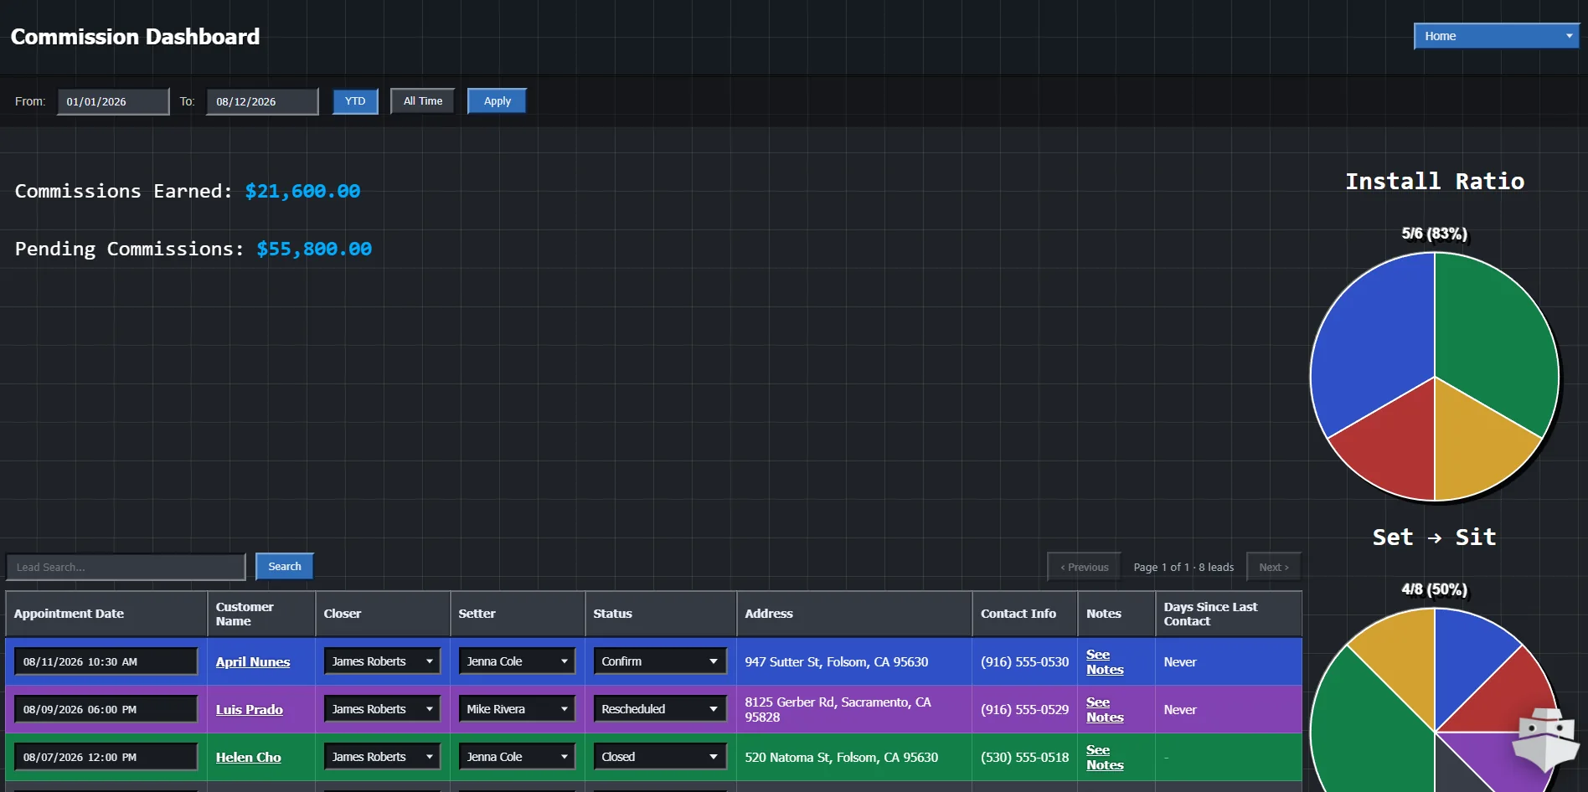
Task: Click the YTD date range button
Action: 355,101
